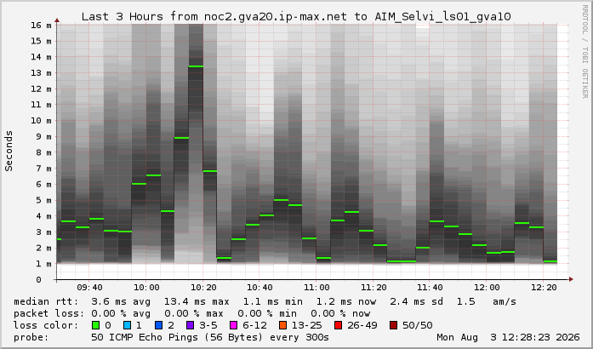Click the 'Seconds' vertical axis title
This screenshot has height=349, width=593.
[9, 151]
